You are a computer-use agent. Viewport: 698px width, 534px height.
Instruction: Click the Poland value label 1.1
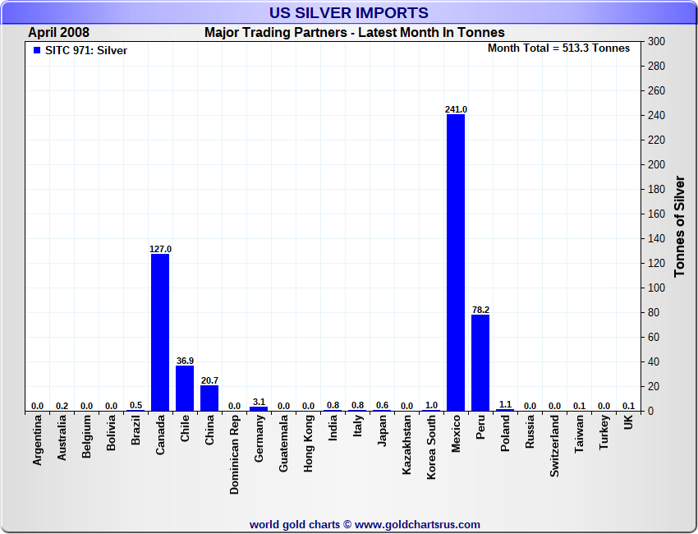[505, 404]
